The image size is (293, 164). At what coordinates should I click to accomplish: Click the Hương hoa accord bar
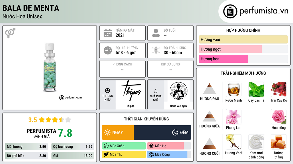[x=243, y=59]
